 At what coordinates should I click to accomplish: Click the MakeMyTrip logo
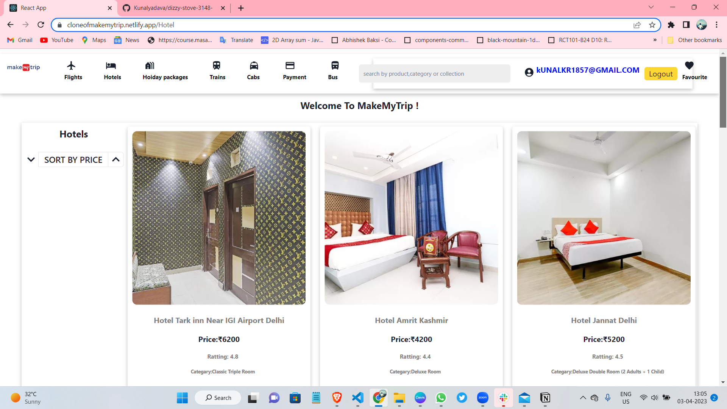(23, 67)
